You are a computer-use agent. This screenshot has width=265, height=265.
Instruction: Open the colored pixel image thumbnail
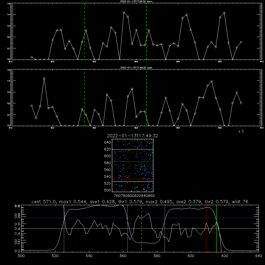tap(132, 165)
